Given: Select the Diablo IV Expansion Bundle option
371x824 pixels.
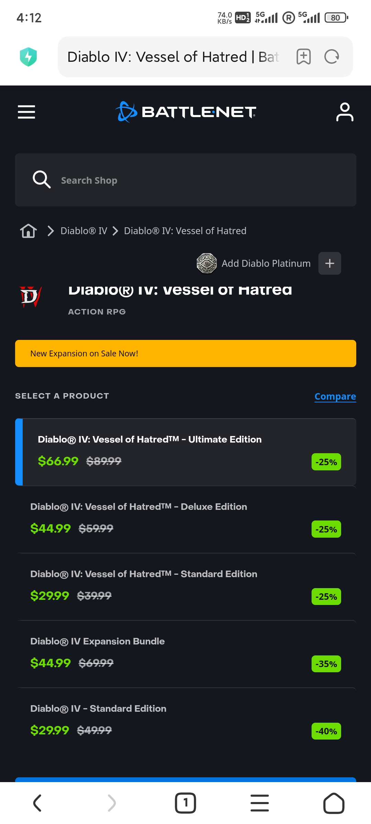Looking at the screenshot, I should pyautogui.click(x=185, y=654).
